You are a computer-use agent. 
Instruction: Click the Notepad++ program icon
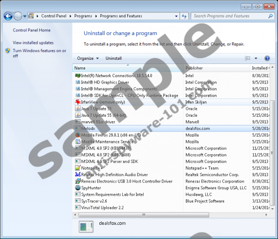(x=77, y=168)
